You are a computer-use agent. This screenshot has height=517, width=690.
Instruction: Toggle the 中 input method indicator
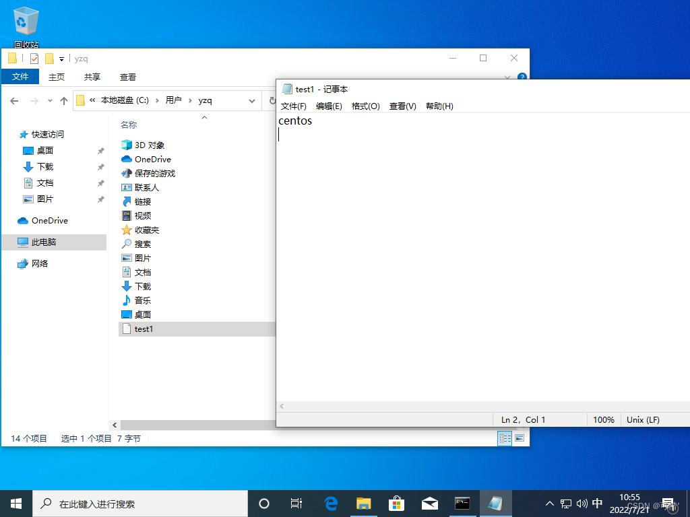point(597,503)
